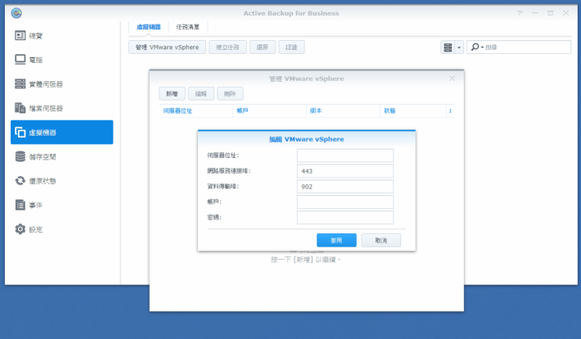Click the 取消 cancel button
The image size is (581, 339).
click(381, 241)
